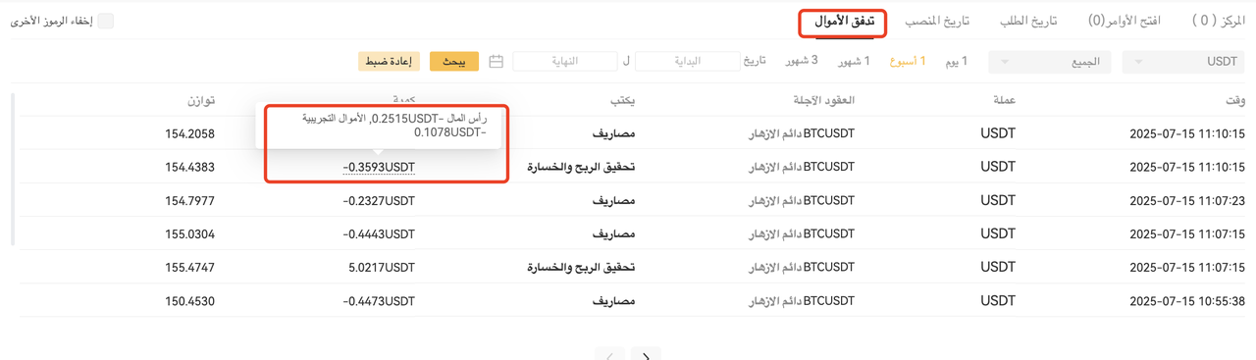Select the 1 أسبوع time range
This screenshot has height=360, width=1256.
(908, 62)
